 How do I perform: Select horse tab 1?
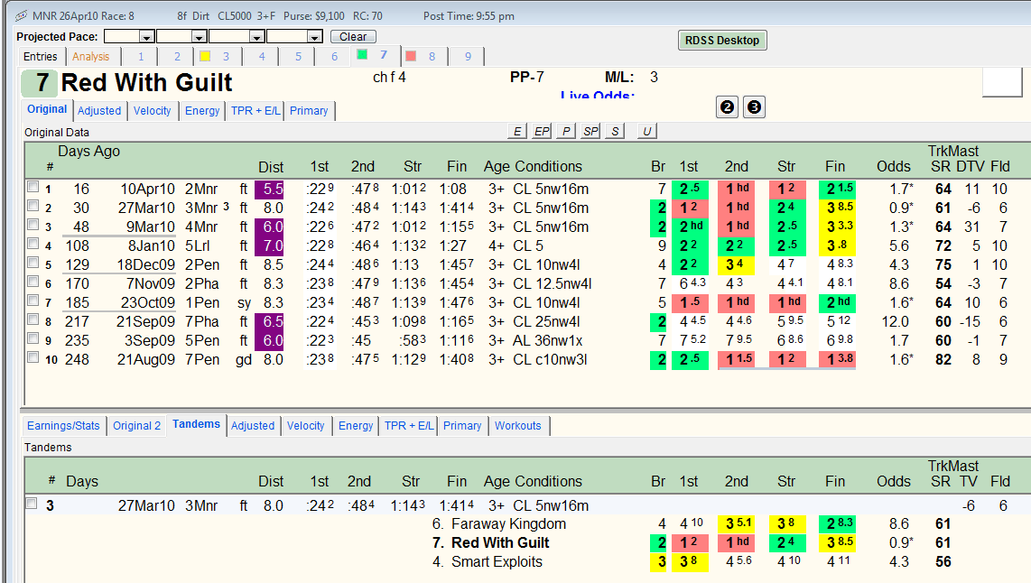(x=141, y=57)
